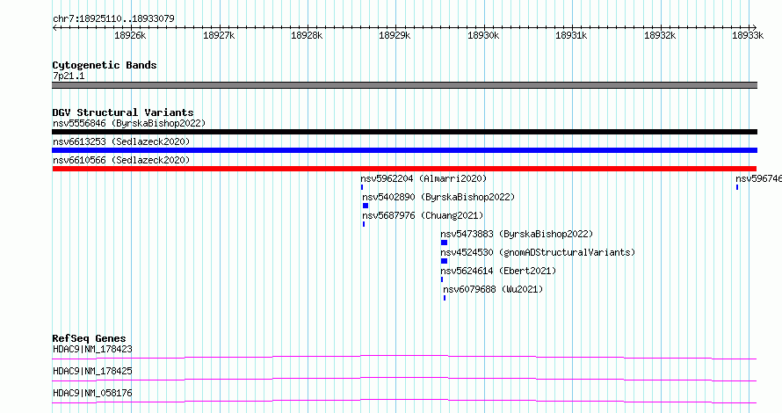782x413 pixels.
Task: Click the DGV Structural Variants track title
Action: coord(123,112)
